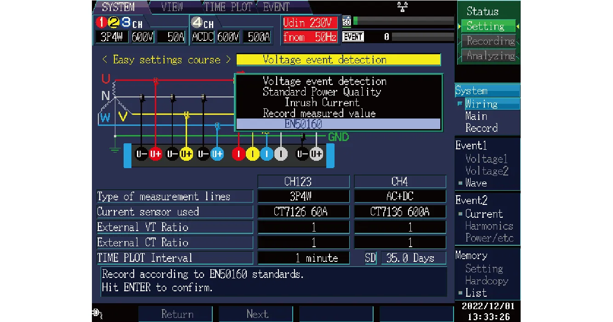Select Wave under Event1
Viewport: 613px width, 322px height.
(476, 183)
